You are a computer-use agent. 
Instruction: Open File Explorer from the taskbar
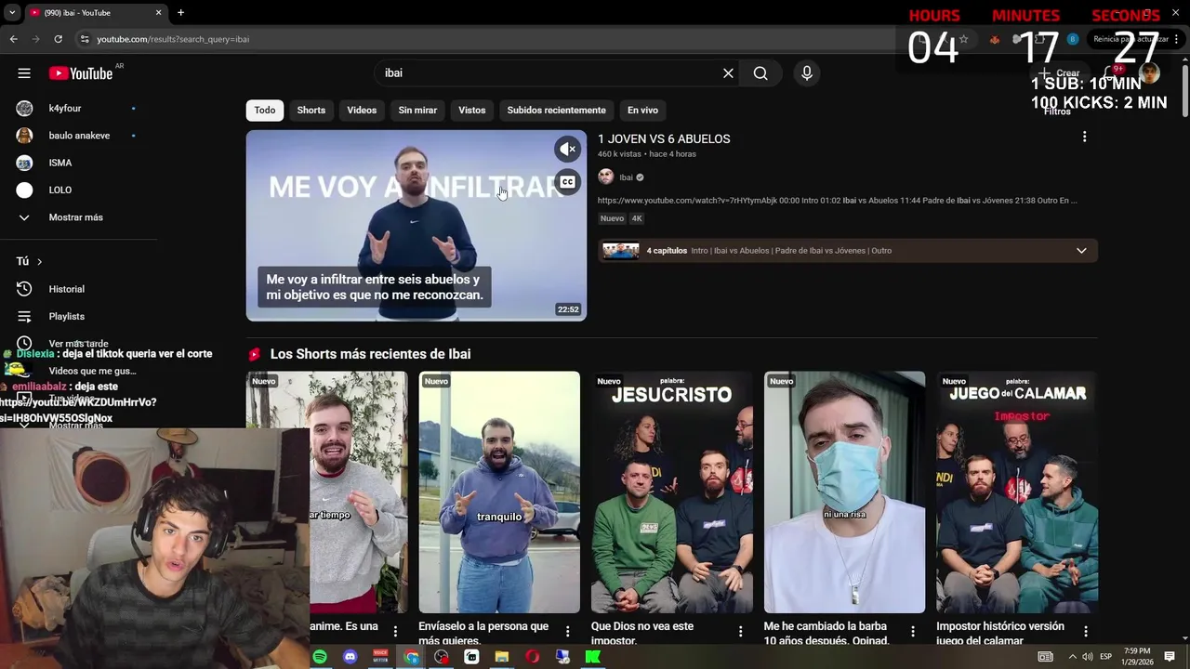(x=502, y=657)
